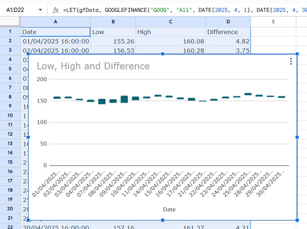Screen dimensions: 307x229
Task: Click the chart's Date axis title
Action: tap(169, 210)
